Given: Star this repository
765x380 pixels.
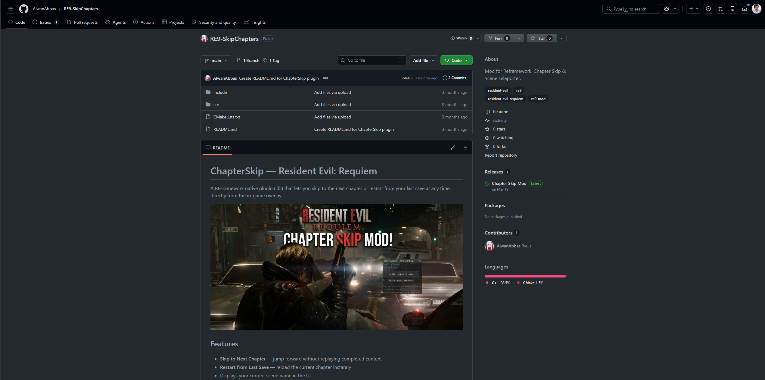Looking at the screenshot, I should [541, 38].
